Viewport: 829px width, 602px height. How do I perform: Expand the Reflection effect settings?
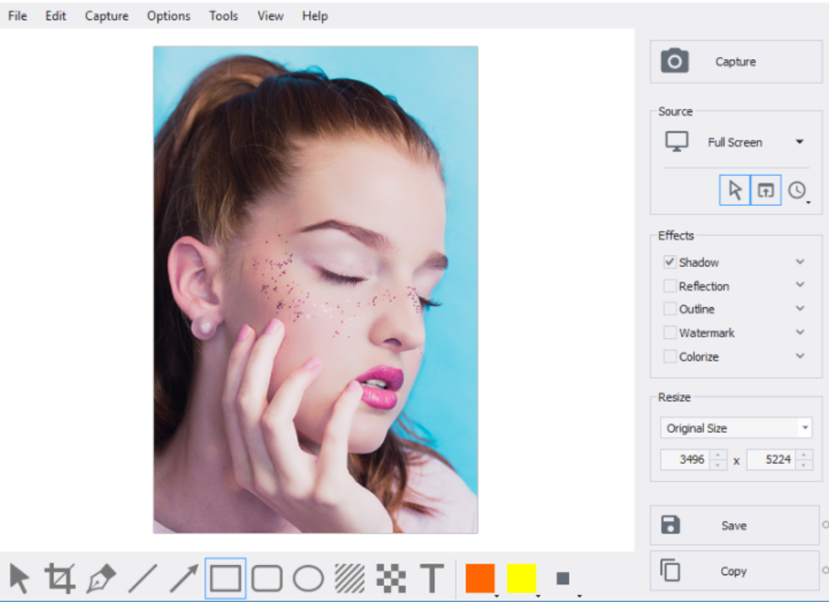[801, 285]
